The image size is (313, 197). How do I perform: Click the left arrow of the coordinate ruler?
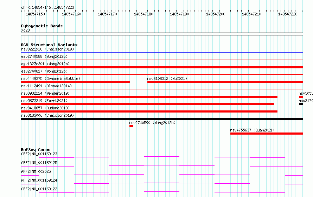click(x=22, y=11)
